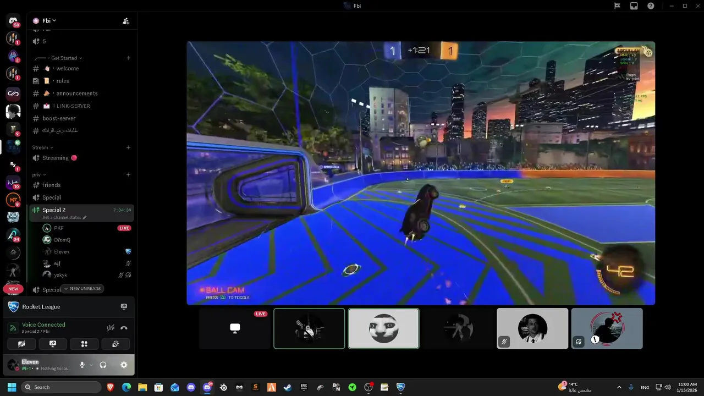Open Activities launcher button

pyautogui.click(x=84, y=344)
